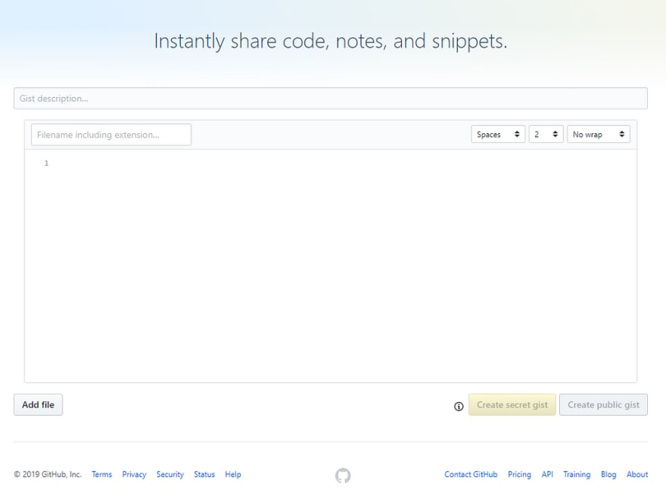Click the GitHub Octocat logo in footer

[343, 476]
